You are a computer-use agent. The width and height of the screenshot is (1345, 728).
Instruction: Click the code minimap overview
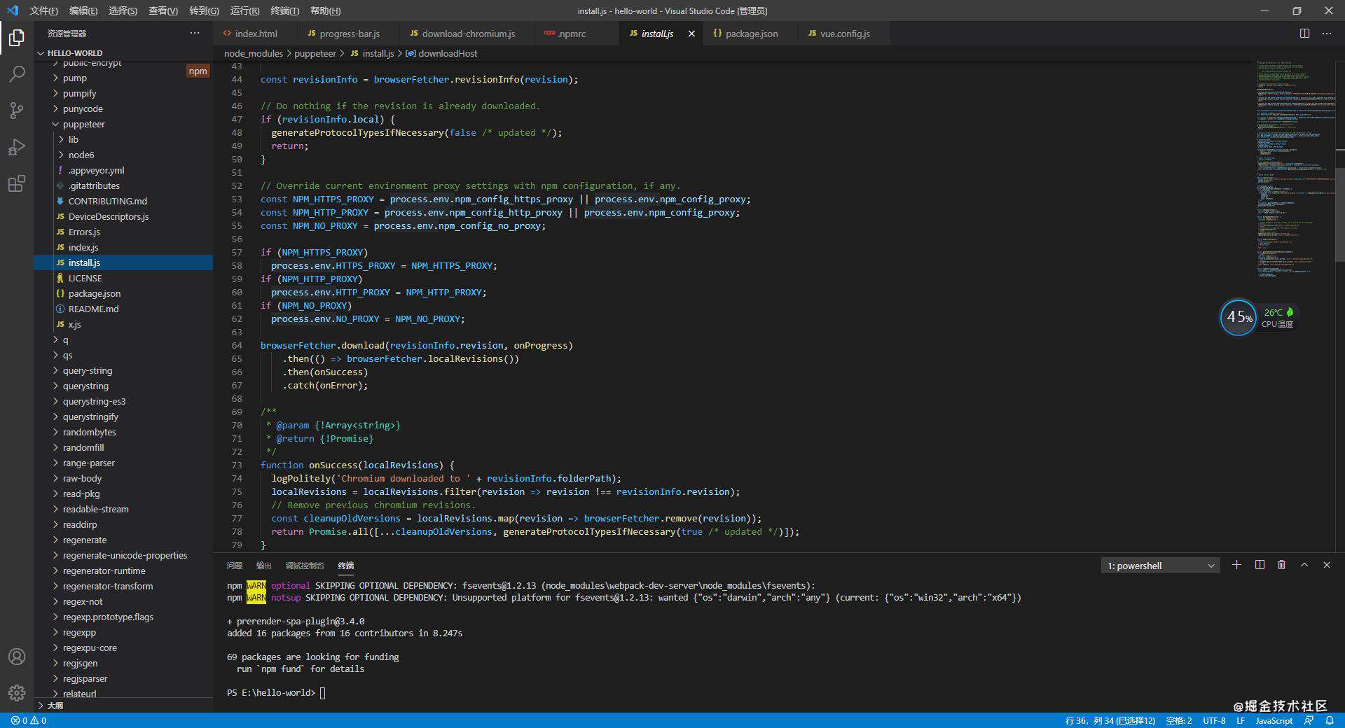click(1294, 168)
